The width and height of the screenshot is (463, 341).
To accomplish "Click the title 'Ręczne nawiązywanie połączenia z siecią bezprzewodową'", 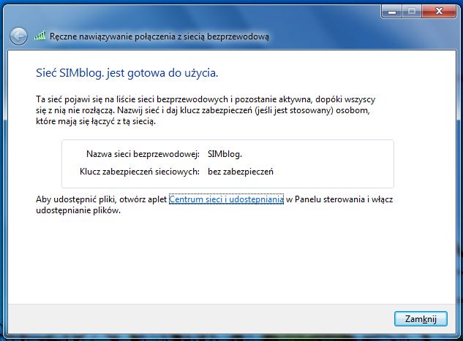I will click(159, 37).
